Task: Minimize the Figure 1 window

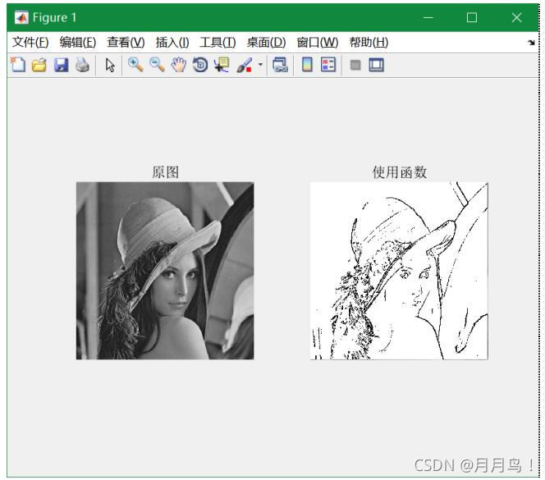Action: pos(428,17)
